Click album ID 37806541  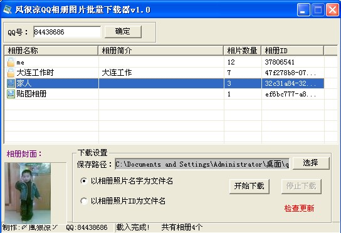(x=280, y=62)
